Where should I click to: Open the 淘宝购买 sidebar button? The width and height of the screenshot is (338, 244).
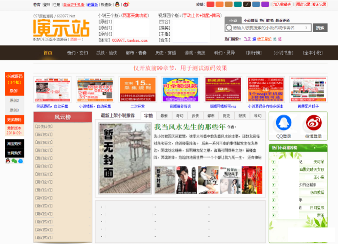pos(14,143)
